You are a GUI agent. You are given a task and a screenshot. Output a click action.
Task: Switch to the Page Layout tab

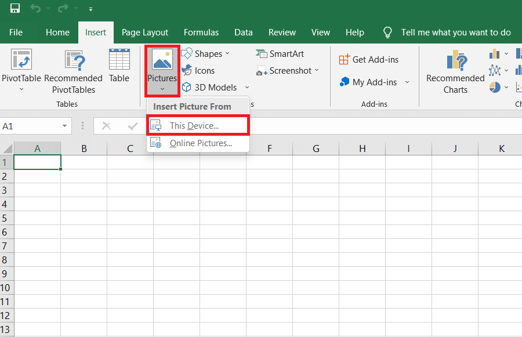[x=145, y=32]
